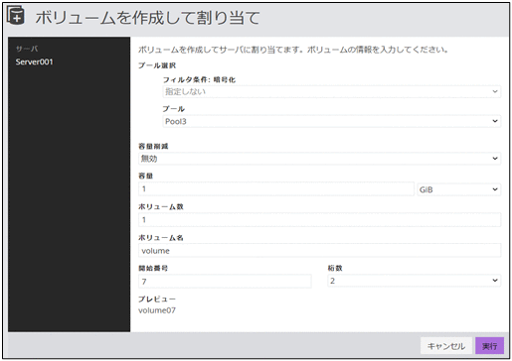Click the サーバ label in the sidebar
The width and height of the screenshot is (512, 361).
(x=27, y=49)
